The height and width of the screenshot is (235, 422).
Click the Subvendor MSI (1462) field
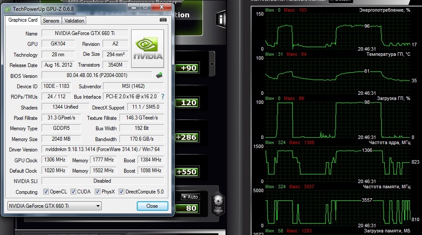(133, 86)
